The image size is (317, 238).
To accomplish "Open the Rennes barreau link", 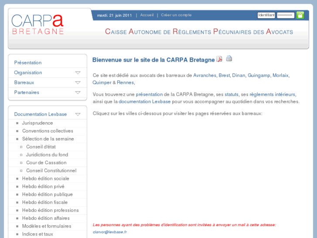I will (x=125, y=83).
